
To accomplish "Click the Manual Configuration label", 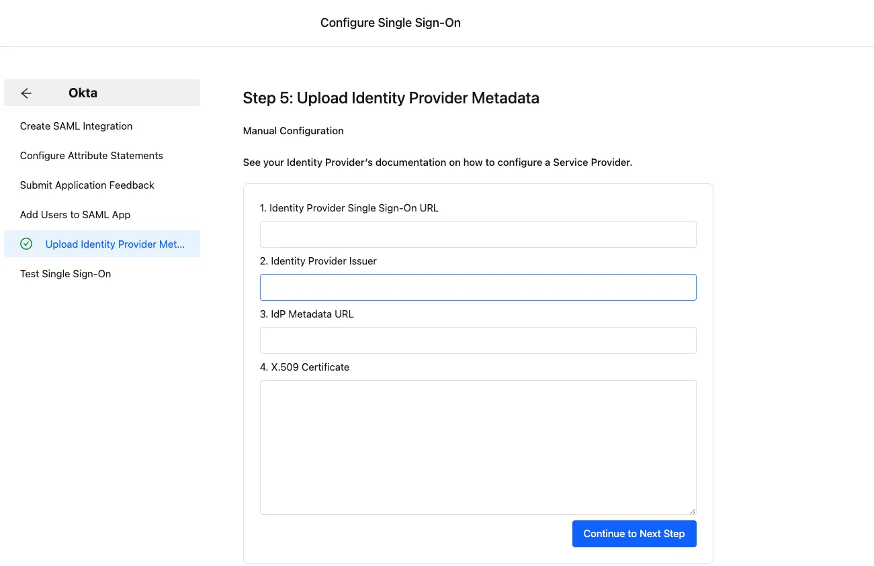I will point(293,131).
